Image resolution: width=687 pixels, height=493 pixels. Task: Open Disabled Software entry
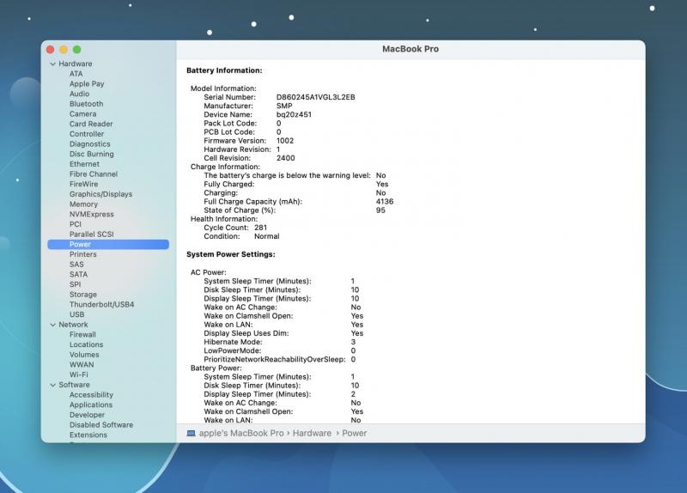click(101, 425)
